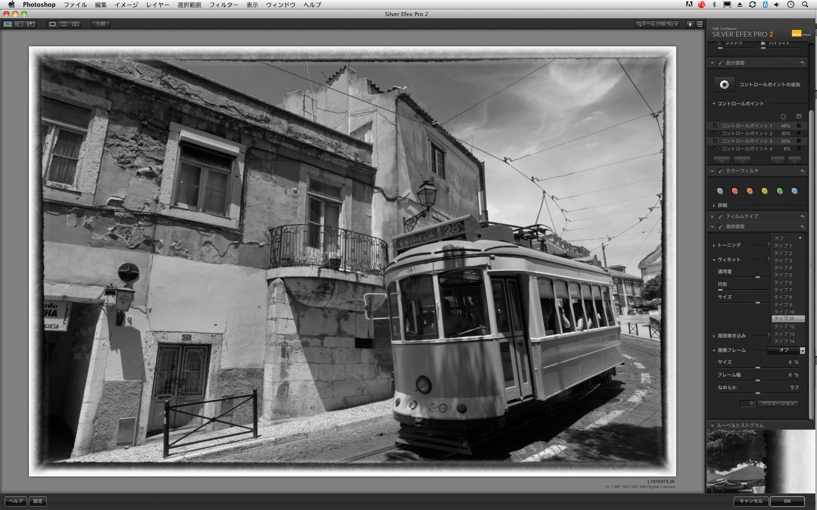Viewport: 817px width, 510px height.
Task: Click the loupe preview thumbnail
Action: coord(760,461)
